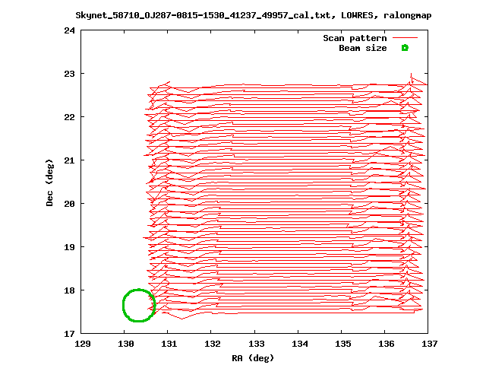This screenshot has width=486, height=365.
Task: Click the RA axis tick label 133
Action: tap(257, 344)
